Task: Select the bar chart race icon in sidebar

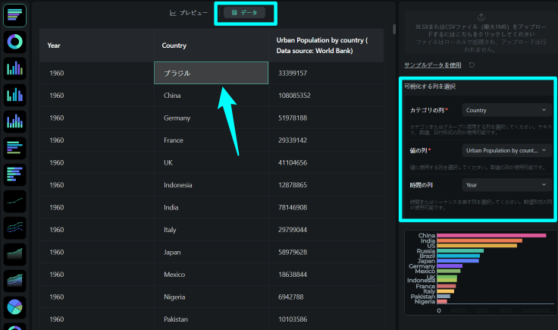Action: 15,13
